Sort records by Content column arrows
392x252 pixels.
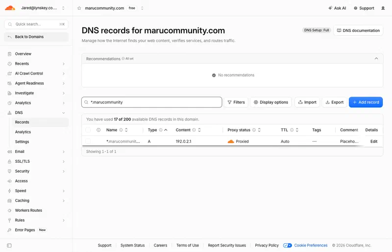coord(199,130)
